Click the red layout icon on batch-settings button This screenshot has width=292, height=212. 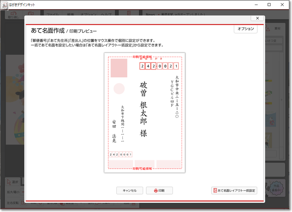pyautogui.click(x=215, y=190)
